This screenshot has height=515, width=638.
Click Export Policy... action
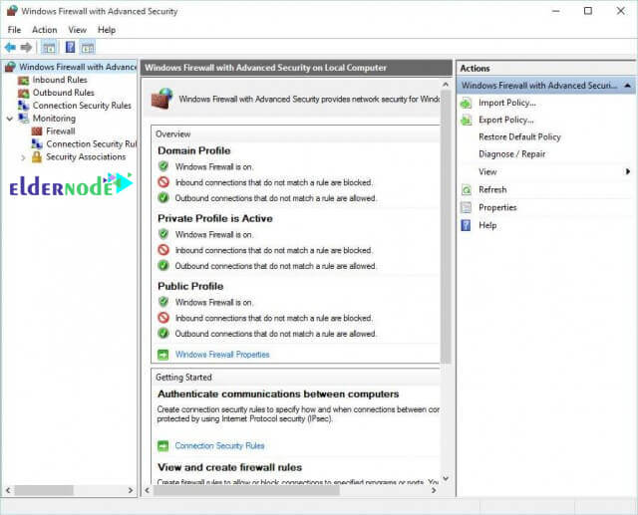point(505,121)
